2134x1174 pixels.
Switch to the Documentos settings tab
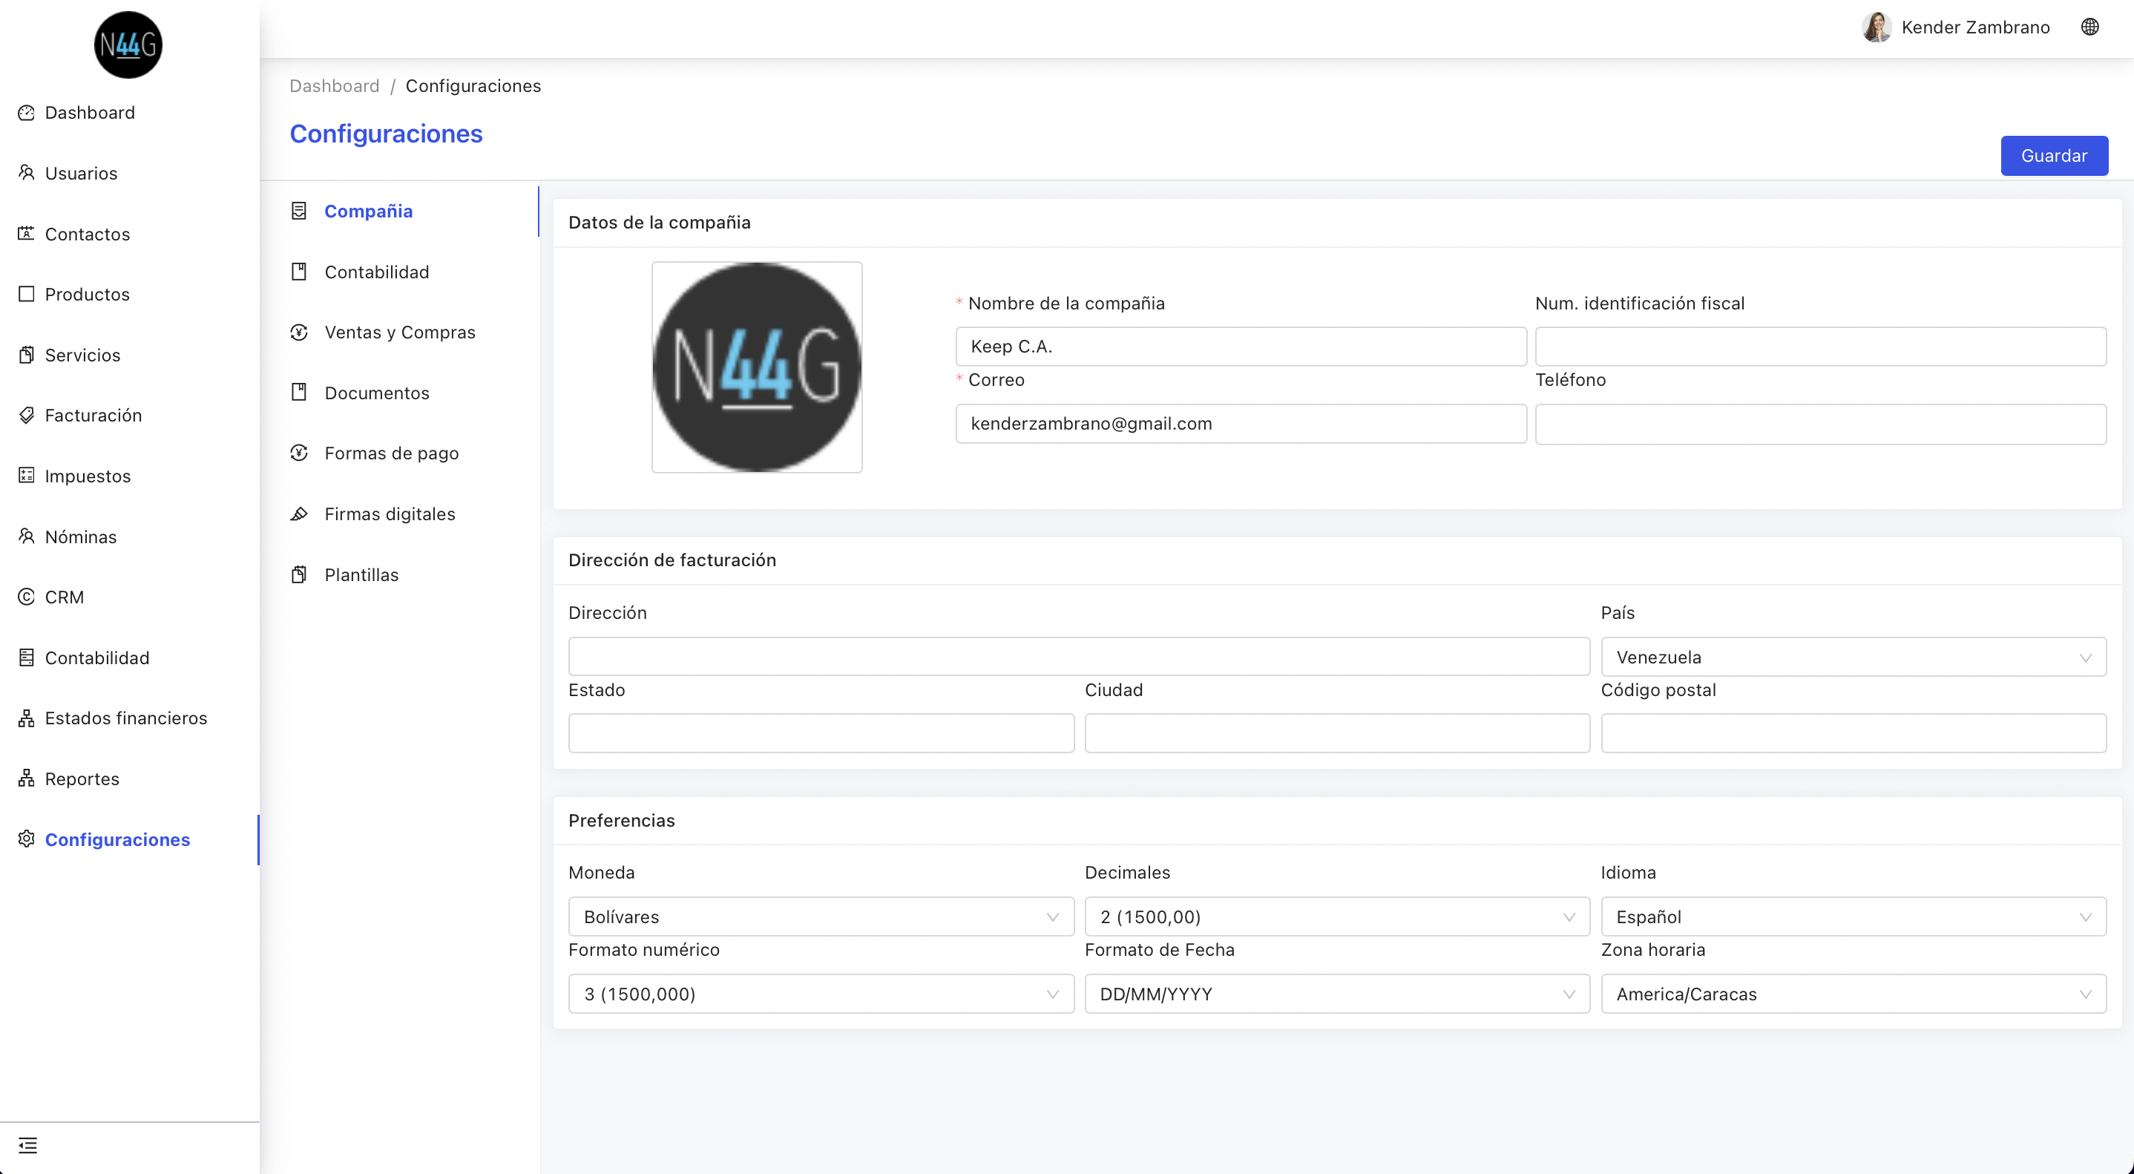coord(400,393)
